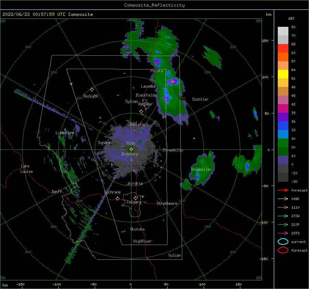309x289 pixels.
Task: Click the Sylvan label
Action: pos(131,101)
